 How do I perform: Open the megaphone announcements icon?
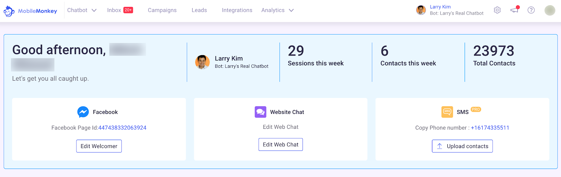[514, 10]
